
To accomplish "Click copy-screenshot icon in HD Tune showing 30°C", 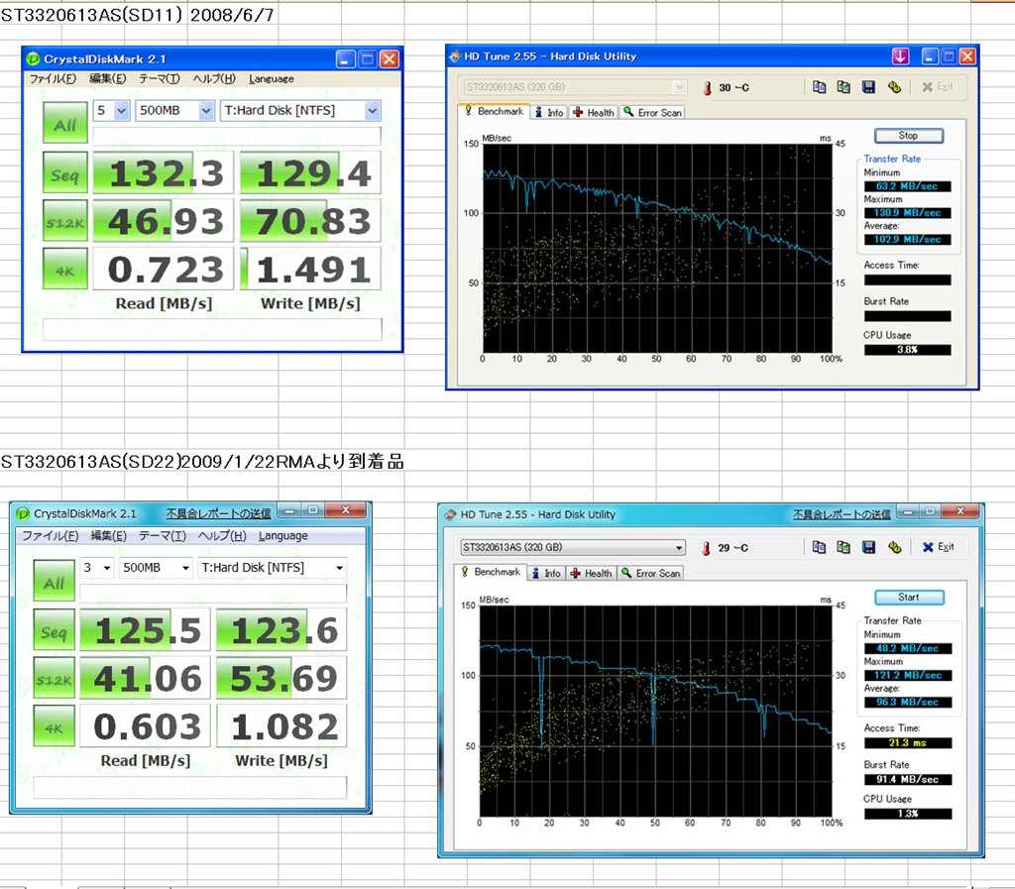I will tap(844, 87).
